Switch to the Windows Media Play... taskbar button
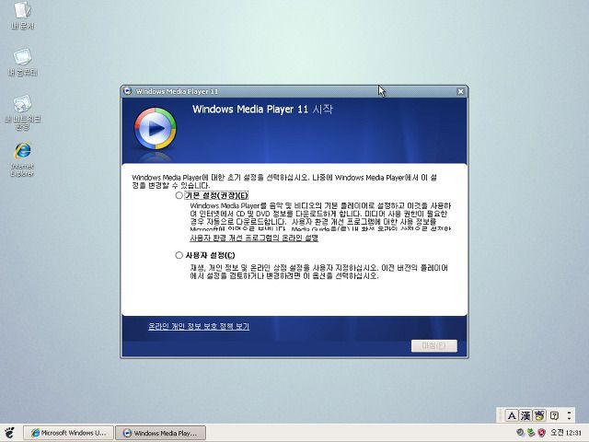The height and width of the screenshot is (442, 589). coord(160,433)
